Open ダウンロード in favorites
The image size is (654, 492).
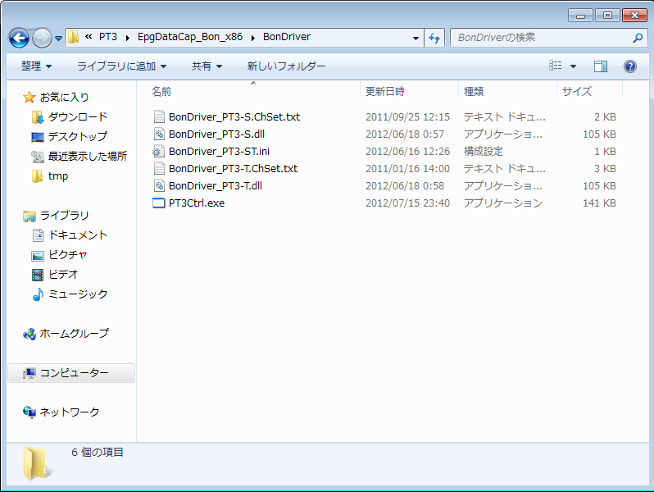tap(78, 116)
